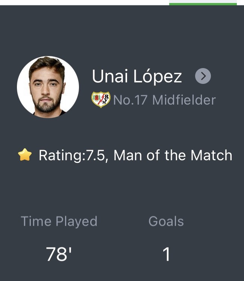Click the Rayo Vallecano club crest
Image resolution: width=244 pixels, height=281 pixels.
coord(101,100)
